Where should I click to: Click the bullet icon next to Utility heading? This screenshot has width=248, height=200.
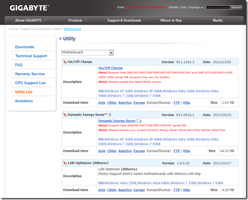pyautogui.click(x=60, y=39)
